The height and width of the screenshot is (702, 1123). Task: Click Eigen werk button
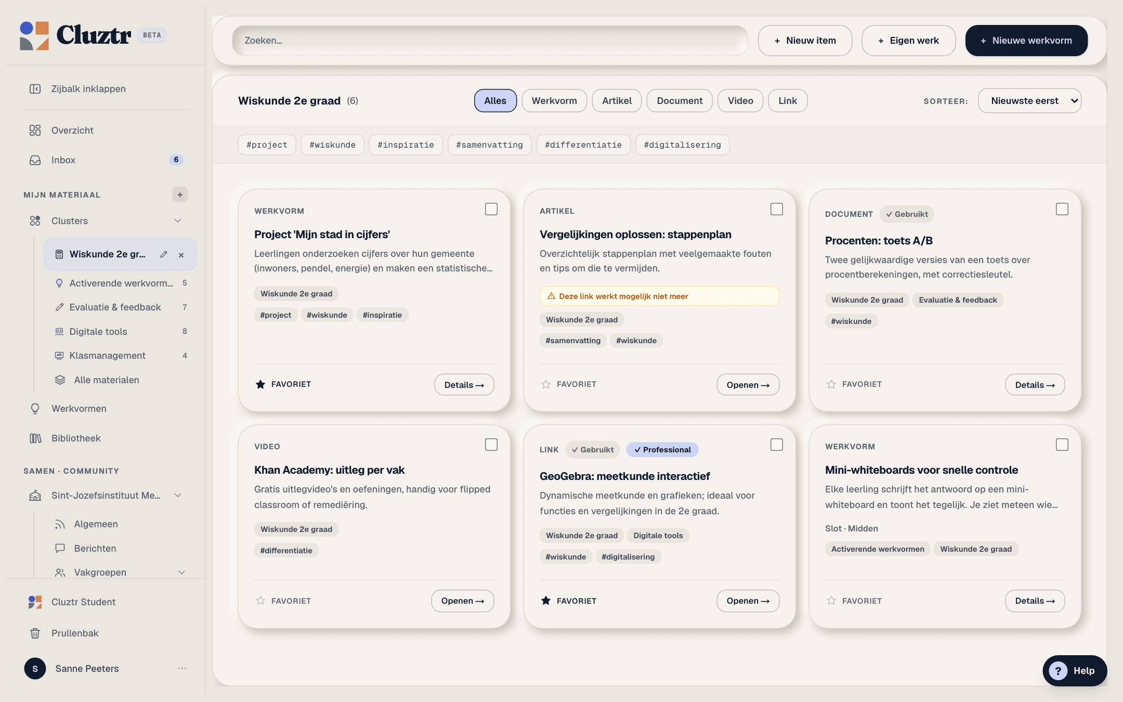[x=908, y=41]
